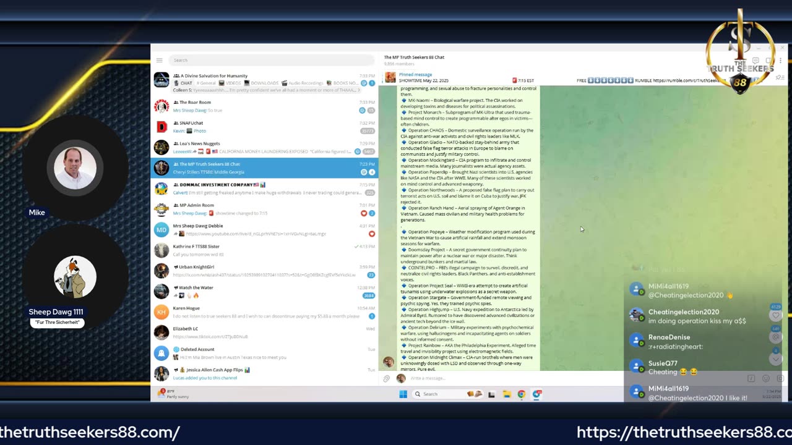Screen dimensions: 792x445
Task: Click the mention badge on The Roar Room row
Action: pos(362,110)
